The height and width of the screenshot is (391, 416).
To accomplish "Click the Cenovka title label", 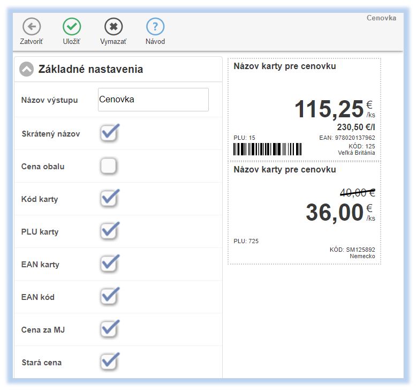I will pyautogui.click(x=381, y=18).
